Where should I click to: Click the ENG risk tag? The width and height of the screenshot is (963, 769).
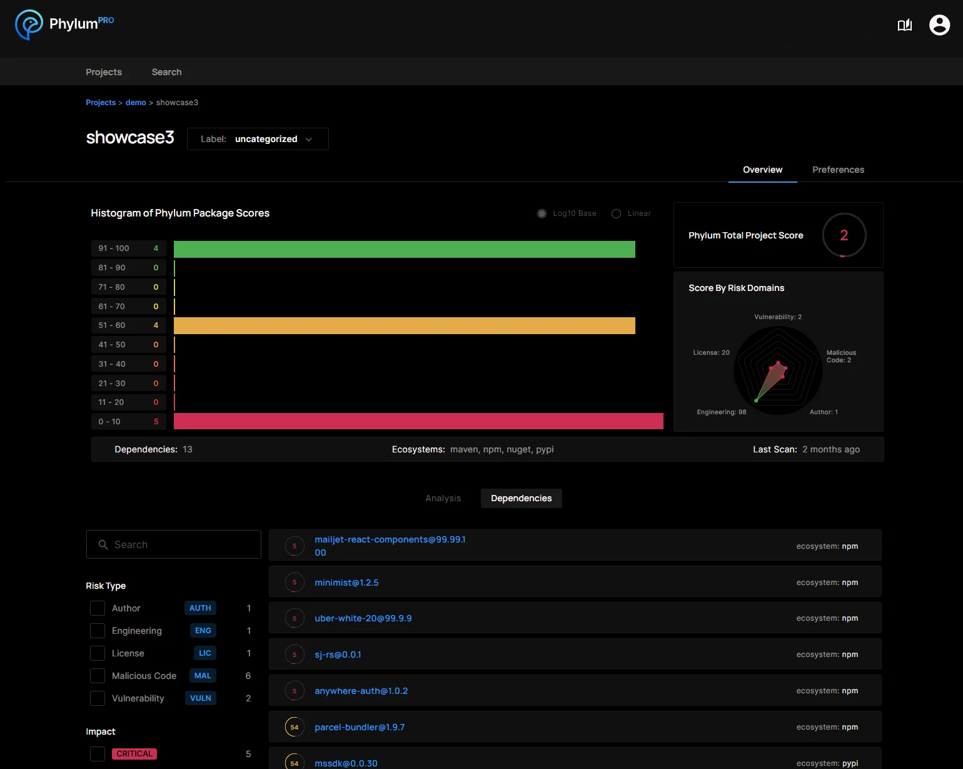pos(203,631)
